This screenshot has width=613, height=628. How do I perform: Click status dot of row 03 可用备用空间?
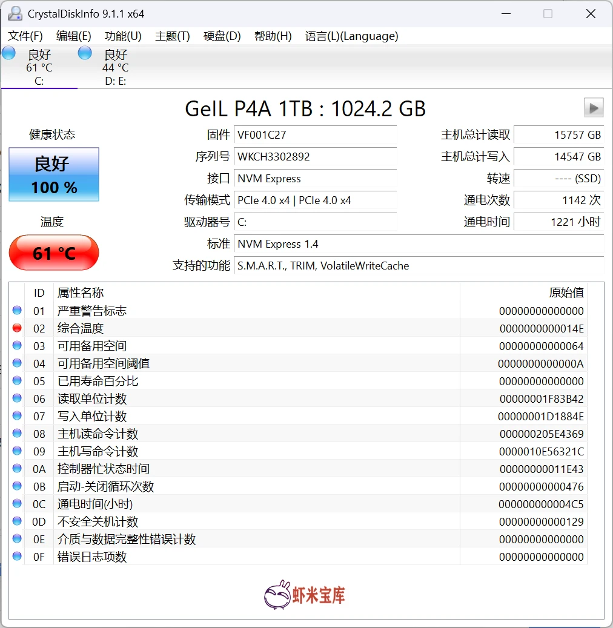point(17,345)
